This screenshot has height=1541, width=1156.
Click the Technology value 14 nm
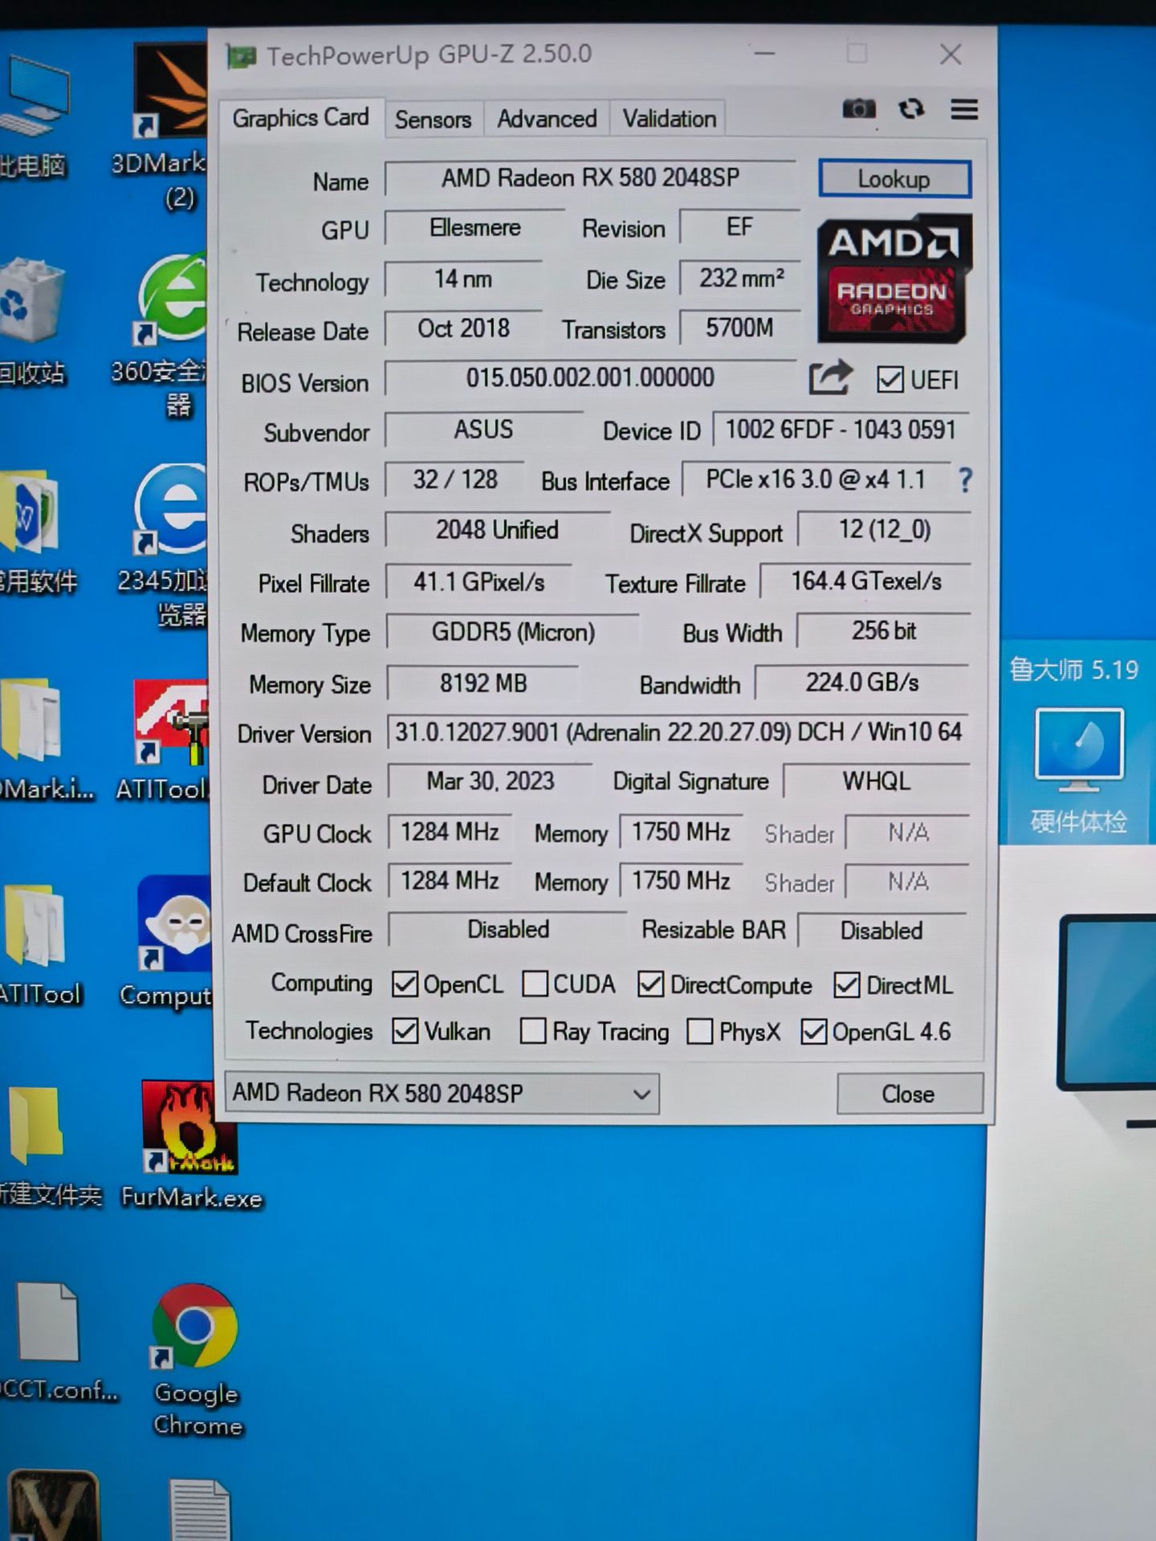[x=463, y=279]
